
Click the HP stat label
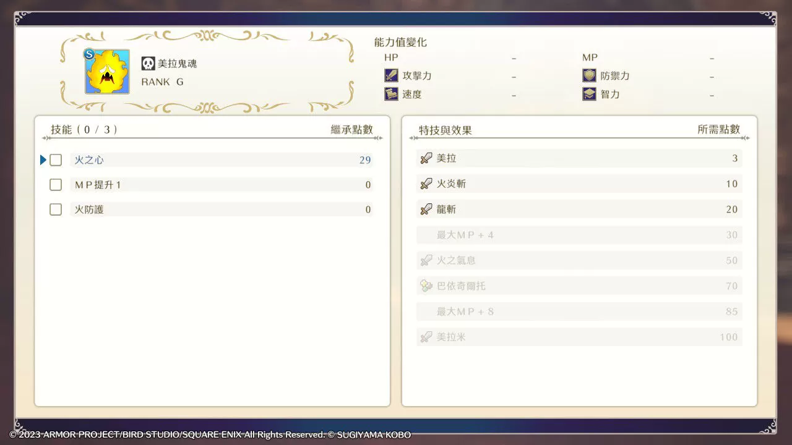click(391, 57)
